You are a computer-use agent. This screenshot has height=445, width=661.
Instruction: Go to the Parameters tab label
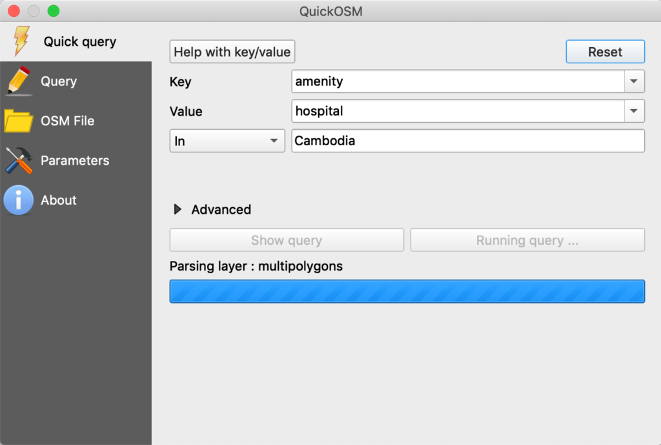click(75, 160)
